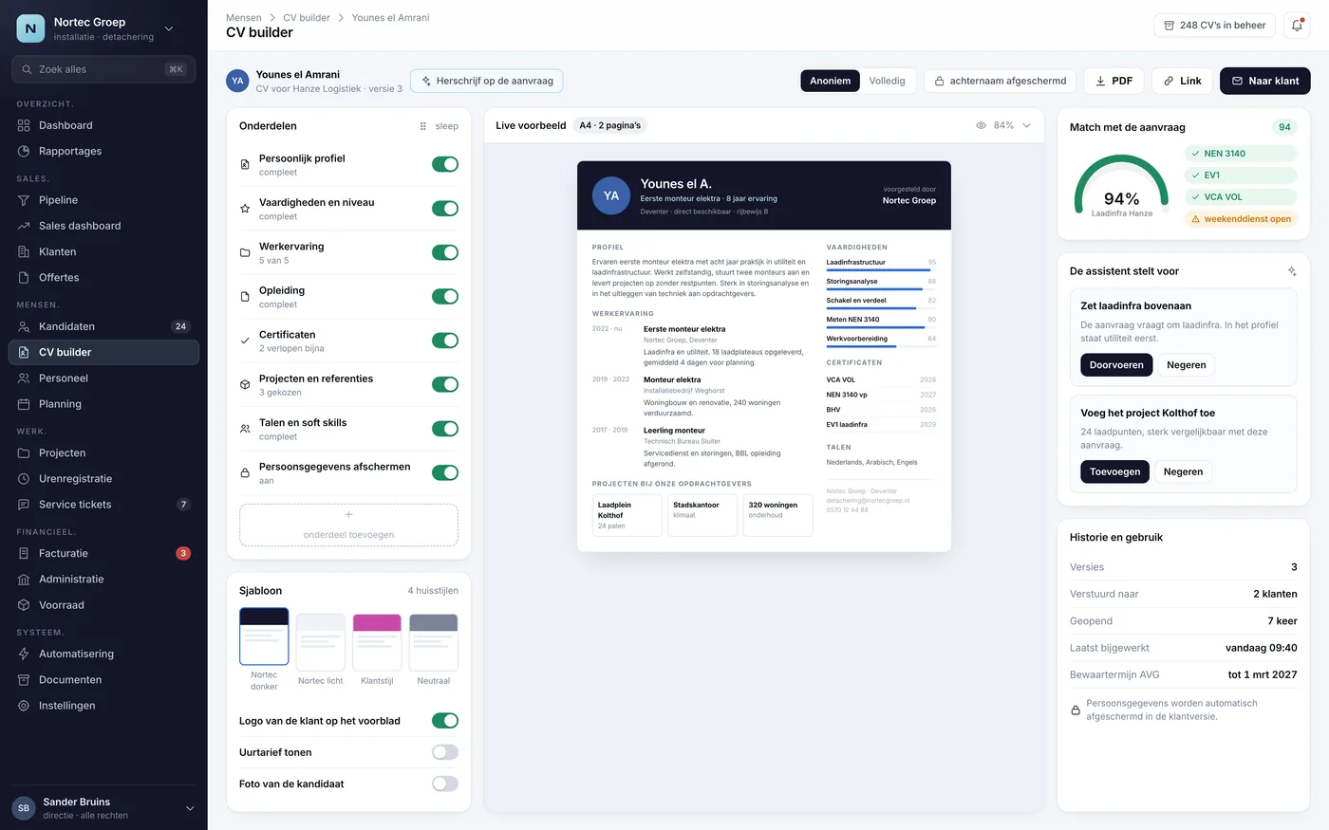Expand Sander Bruins user menu
The image size is (1329, 830).
click(x=190, y=808)
